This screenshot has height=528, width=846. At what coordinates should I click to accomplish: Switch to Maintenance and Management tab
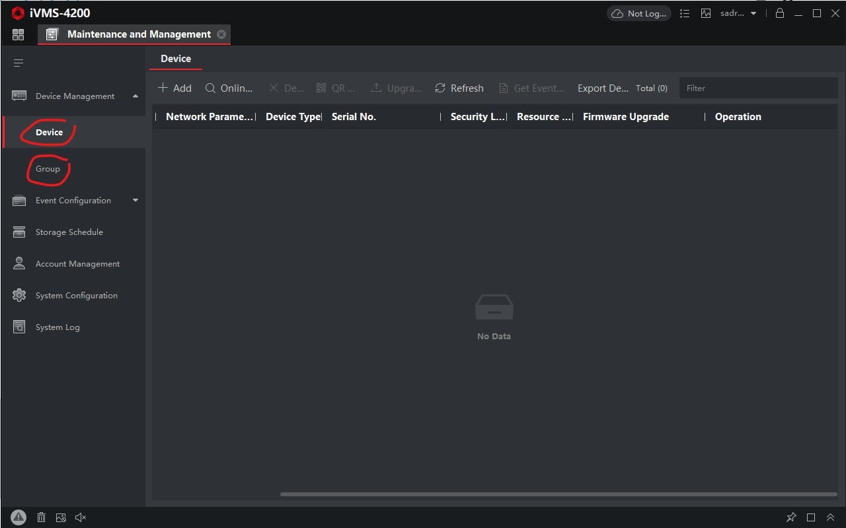pyautogui.click(x=134, y=34)
